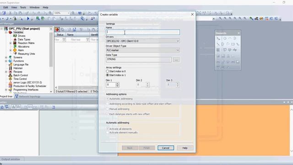Click the OPC_PRJ project icon
The image size is (293, 165).
coord(6,28)
